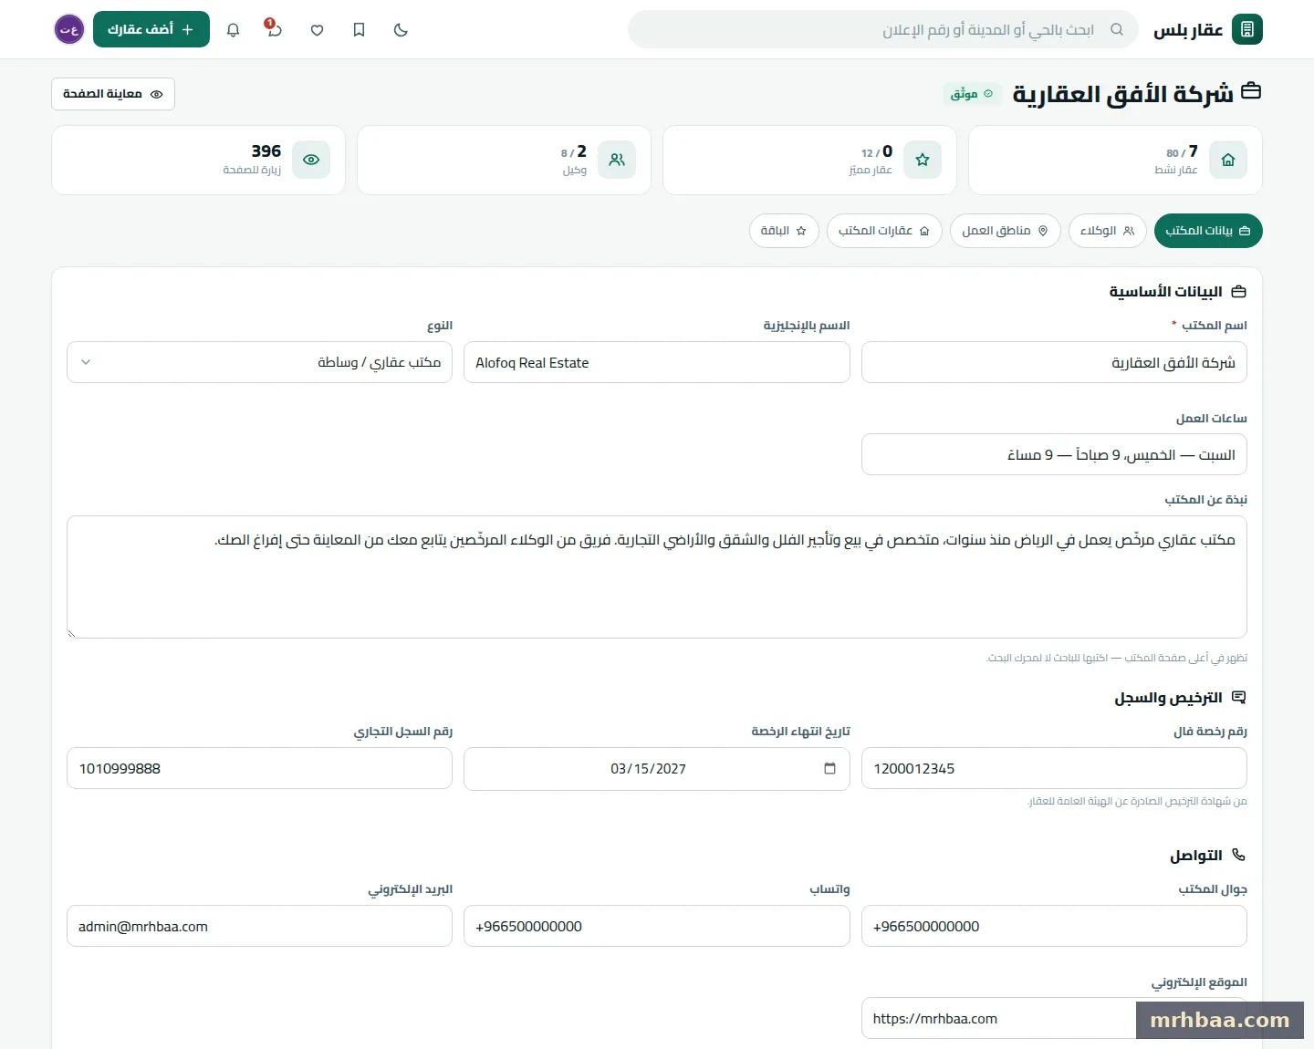Open the notifications bell
Viewport: 1314px width, 1049px height.
233,30
